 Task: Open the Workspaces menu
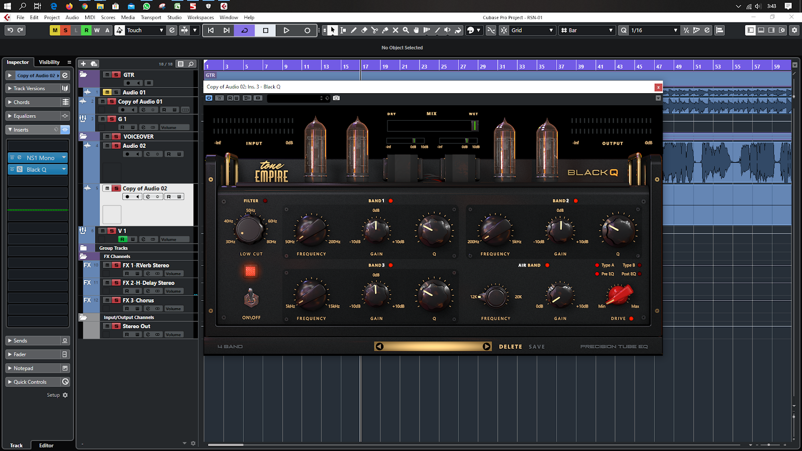[x=200, y=17]
